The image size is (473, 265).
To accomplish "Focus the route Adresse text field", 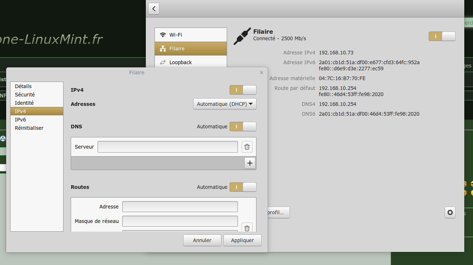I will click(x=180, y=207).
